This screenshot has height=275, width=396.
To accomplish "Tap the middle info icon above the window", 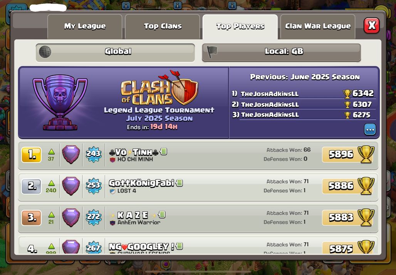I will (178, 5).
